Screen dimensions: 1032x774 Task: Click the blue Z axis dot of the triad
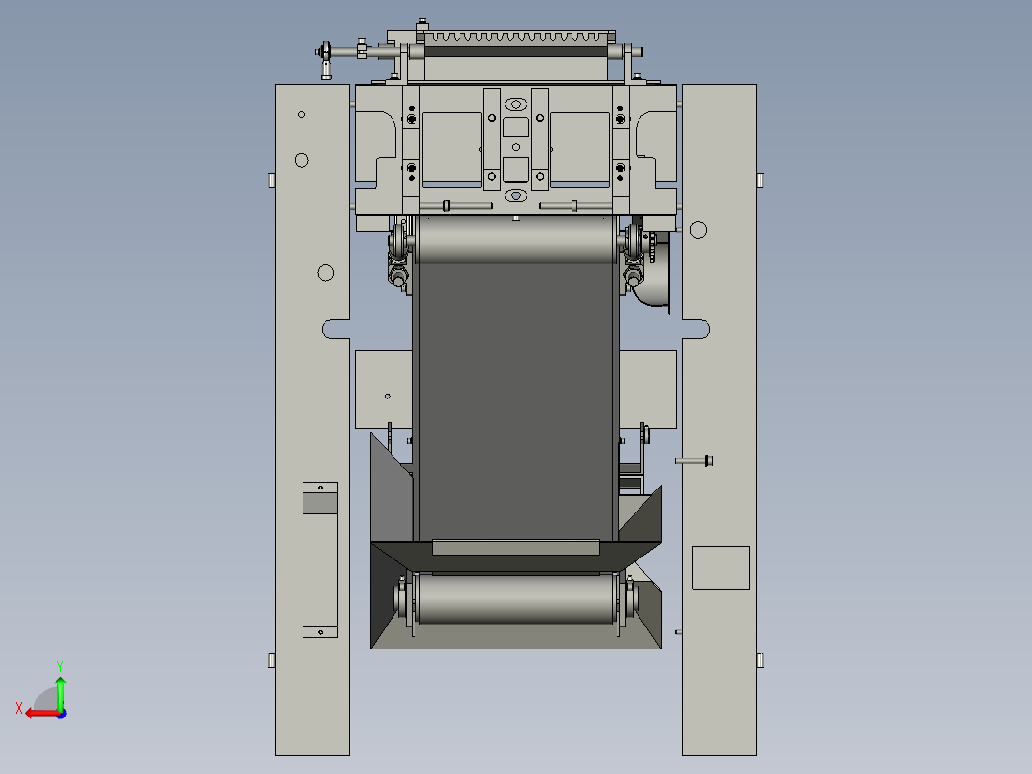point(61,714)
